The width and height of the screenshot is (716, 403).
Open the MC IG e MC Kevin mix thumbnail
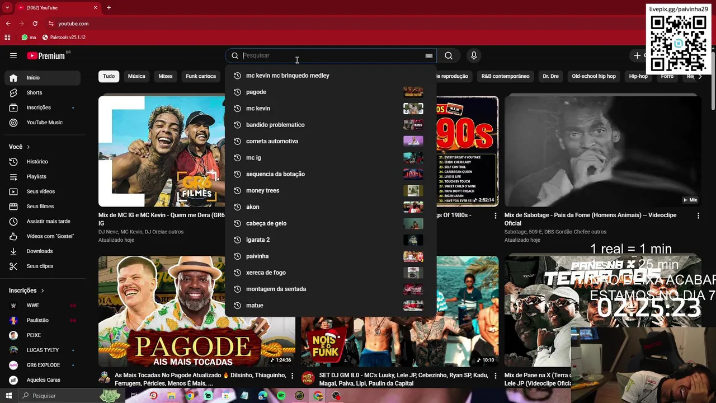[x=162, y=151]
